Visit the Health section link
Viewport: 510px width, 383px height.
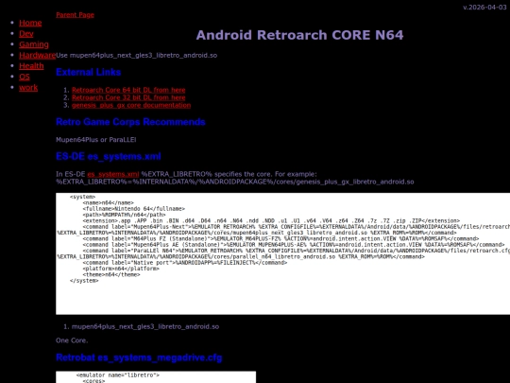[x=31, y=66]
